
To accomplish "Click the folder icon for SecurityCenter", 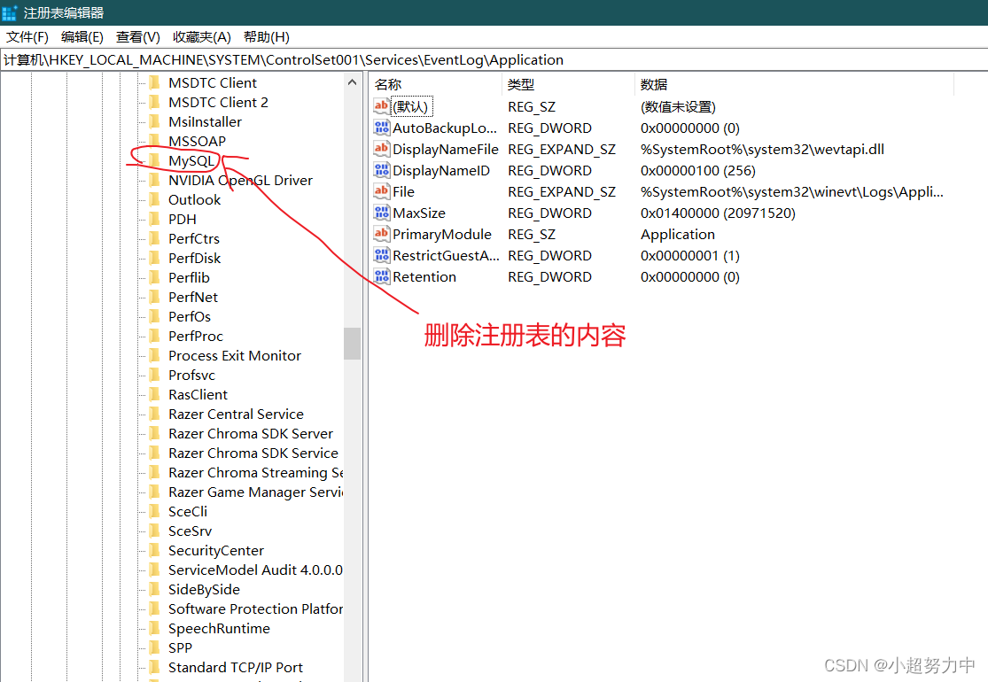I will [155, 550].
